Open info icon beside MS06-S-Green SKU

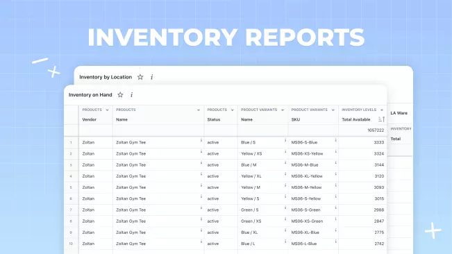click(335, 208)
